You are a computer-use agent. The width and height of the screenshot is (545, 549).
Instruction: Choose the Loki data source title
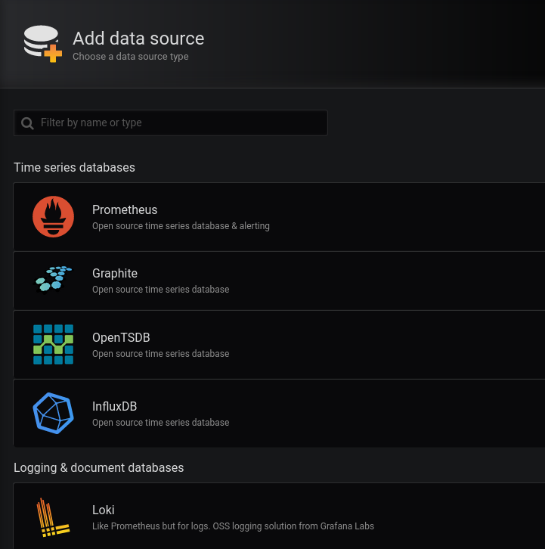[x=104, y=510]
